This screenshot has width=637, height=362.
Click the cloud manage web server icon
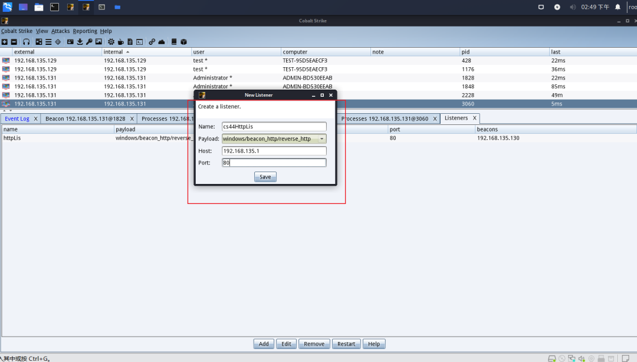click(x=161, y=42)
